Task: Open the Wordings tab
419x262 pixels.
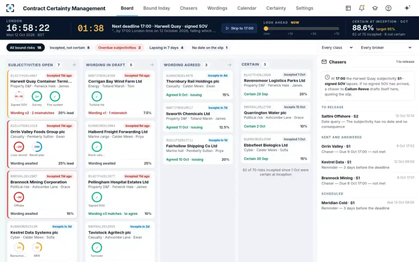Action: (x=217, y=8)
